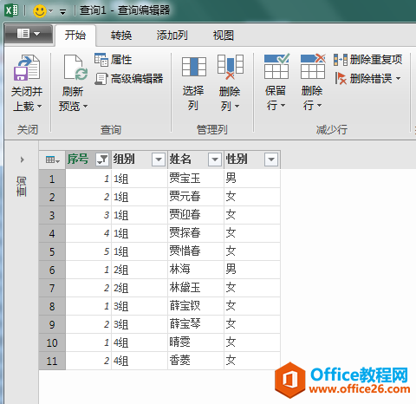Expand the 保留行 dropdown arrow
The image size is (416, 404).
(x=283, y=106)
